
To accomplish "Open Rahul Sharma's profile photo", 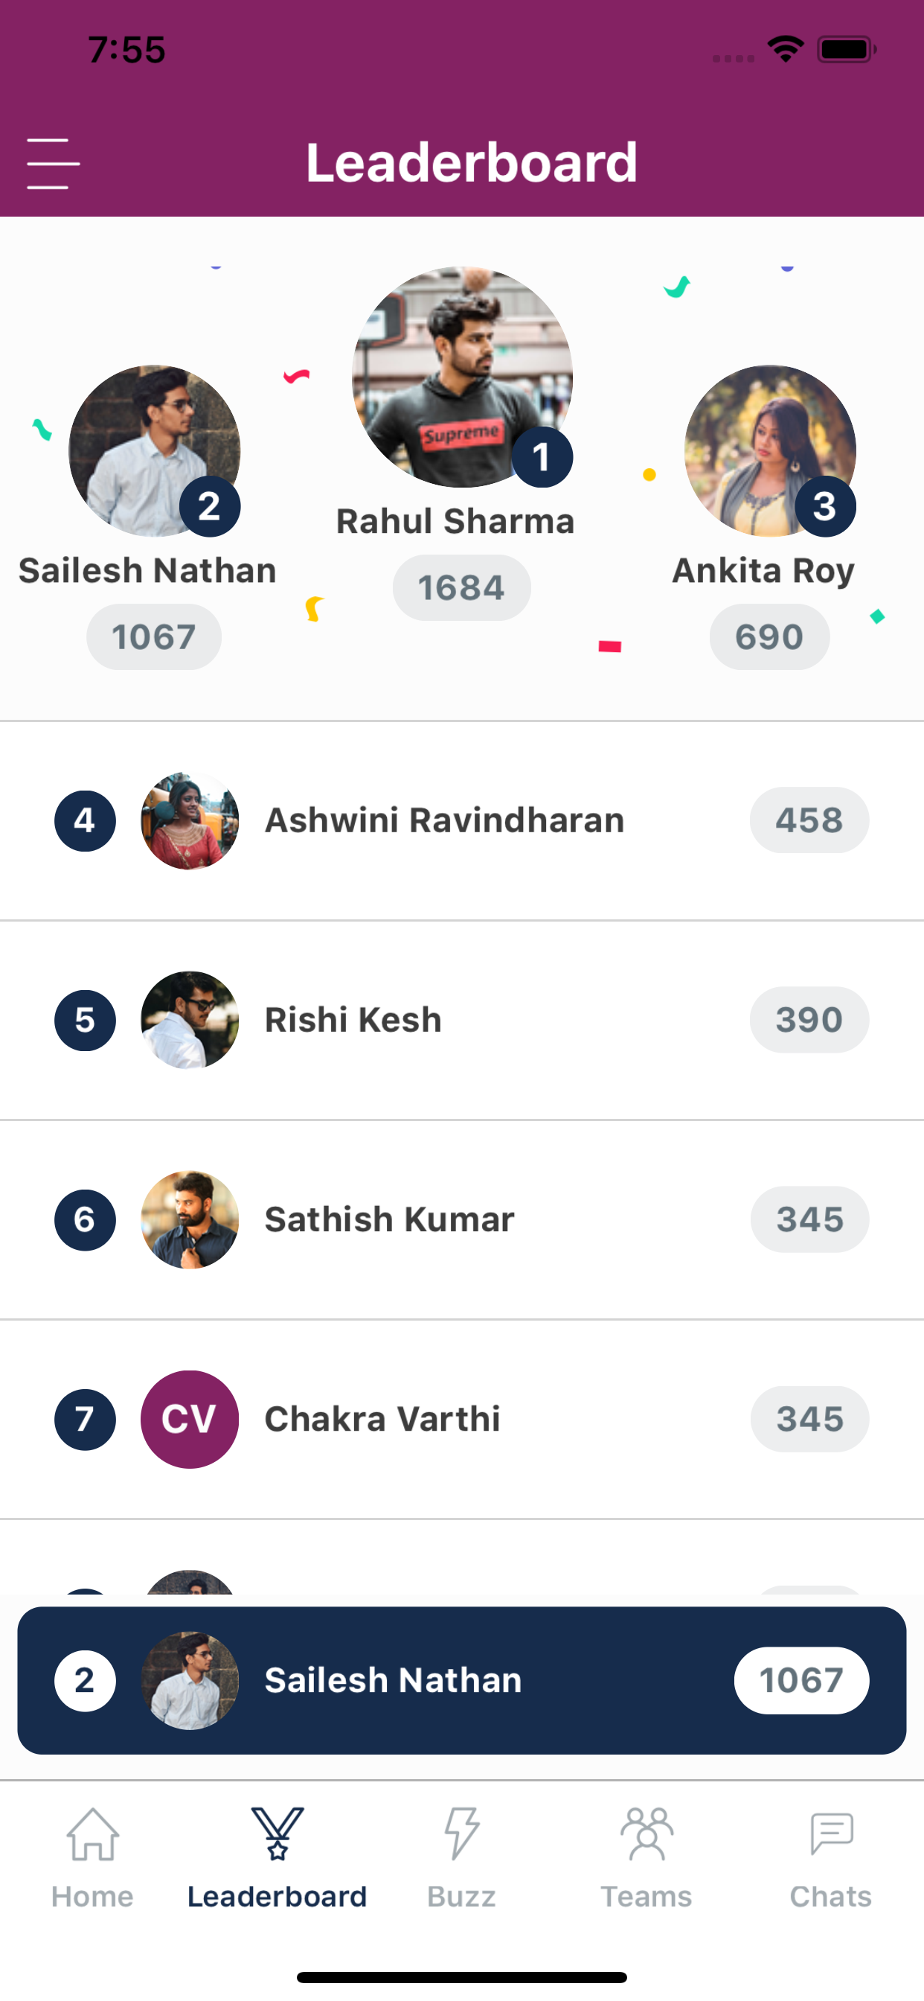I will pos(462,377).
